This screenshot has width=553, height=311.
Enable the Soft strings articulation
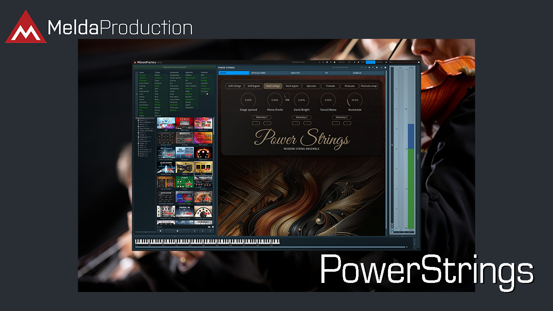[x=235, y=86]
